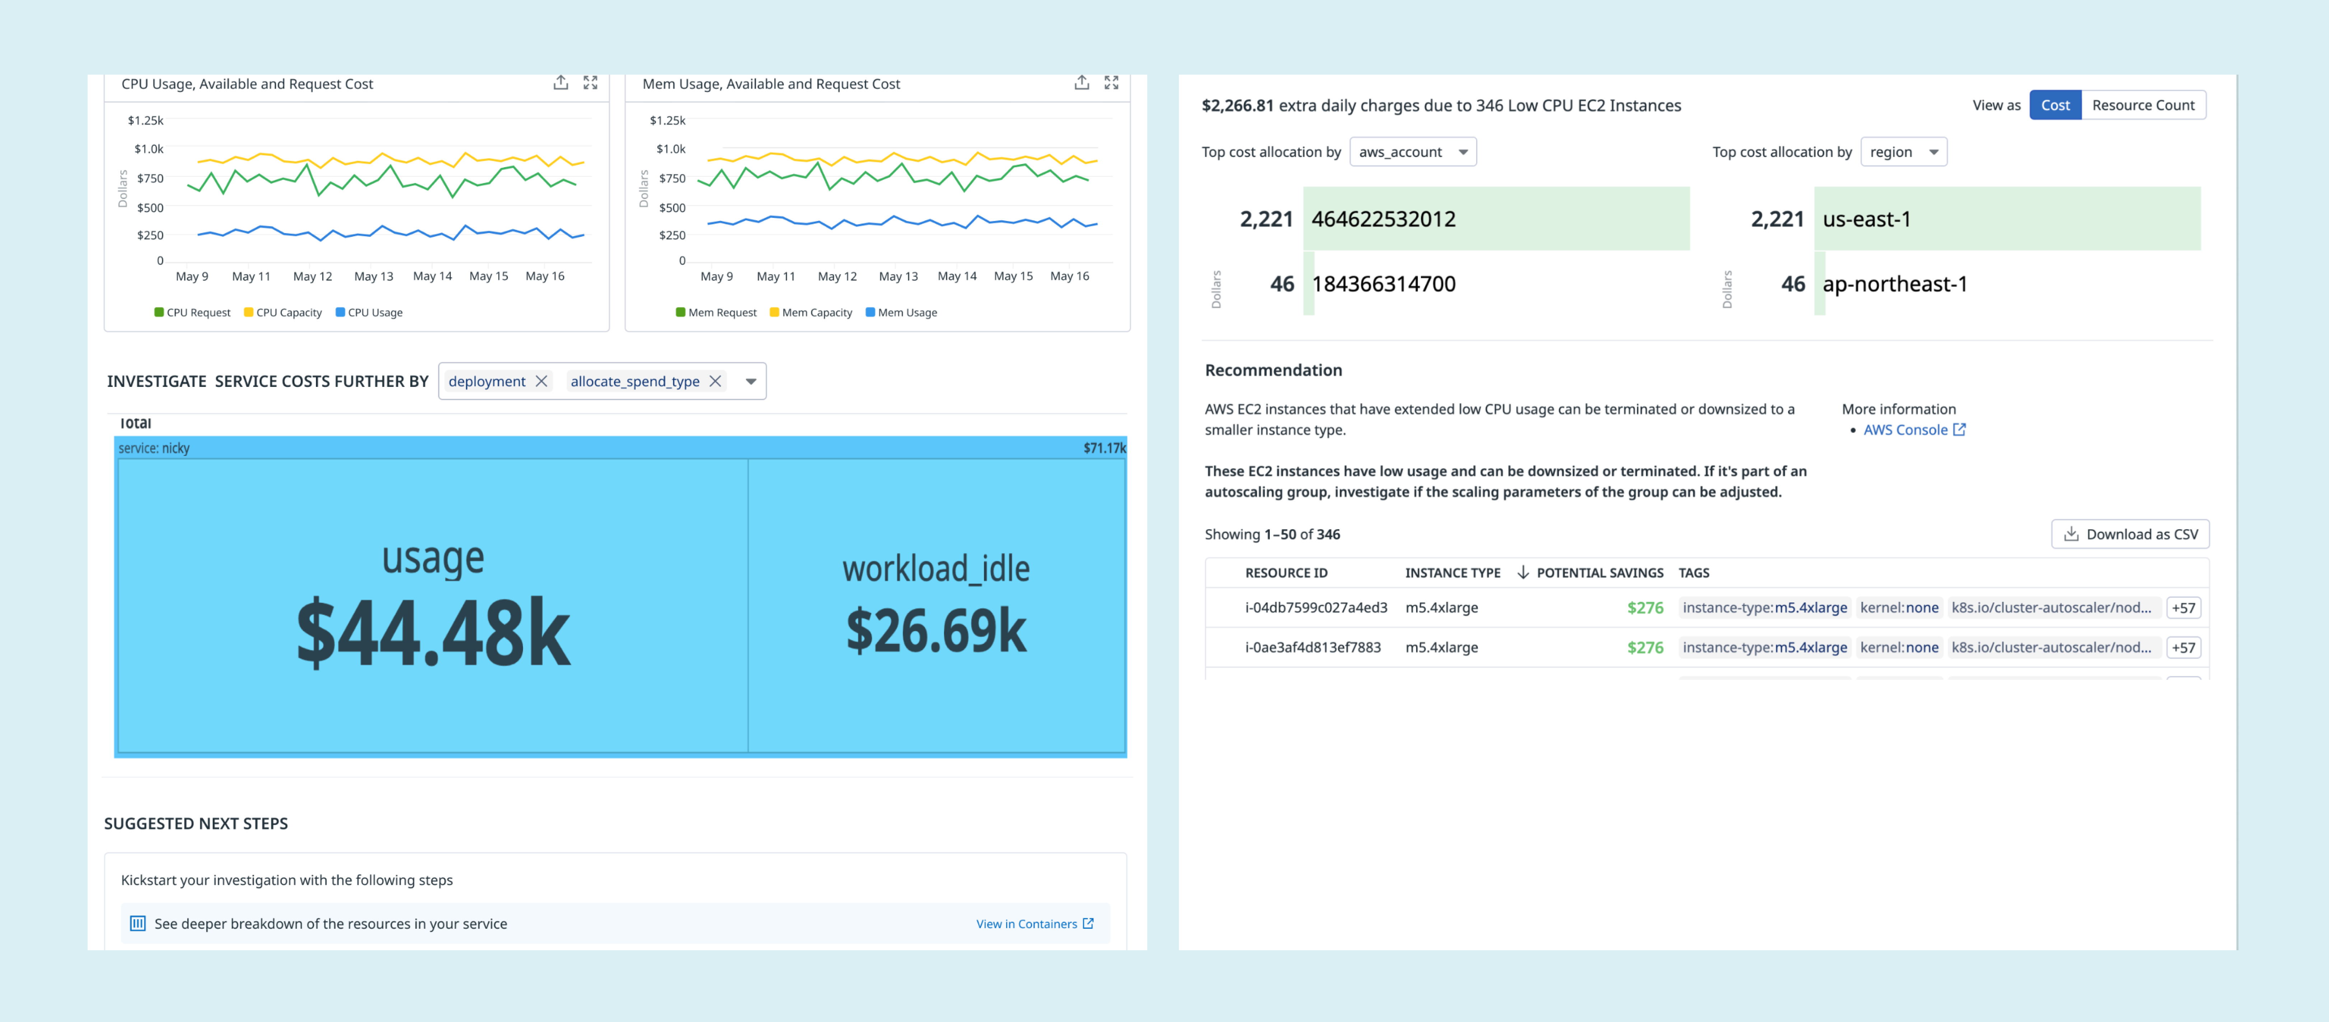Click Download as CSV button
Image resolution: width=2329 pixels, height=1022 pixels.
[2130, 534]
